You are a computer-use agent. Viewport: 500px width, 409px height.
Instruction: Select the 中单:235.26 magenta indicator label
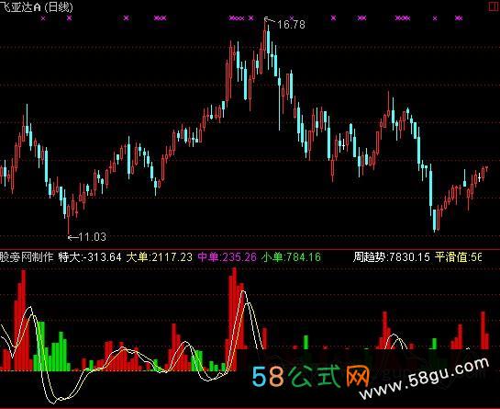pyautogui.click(x=227, y=257)
